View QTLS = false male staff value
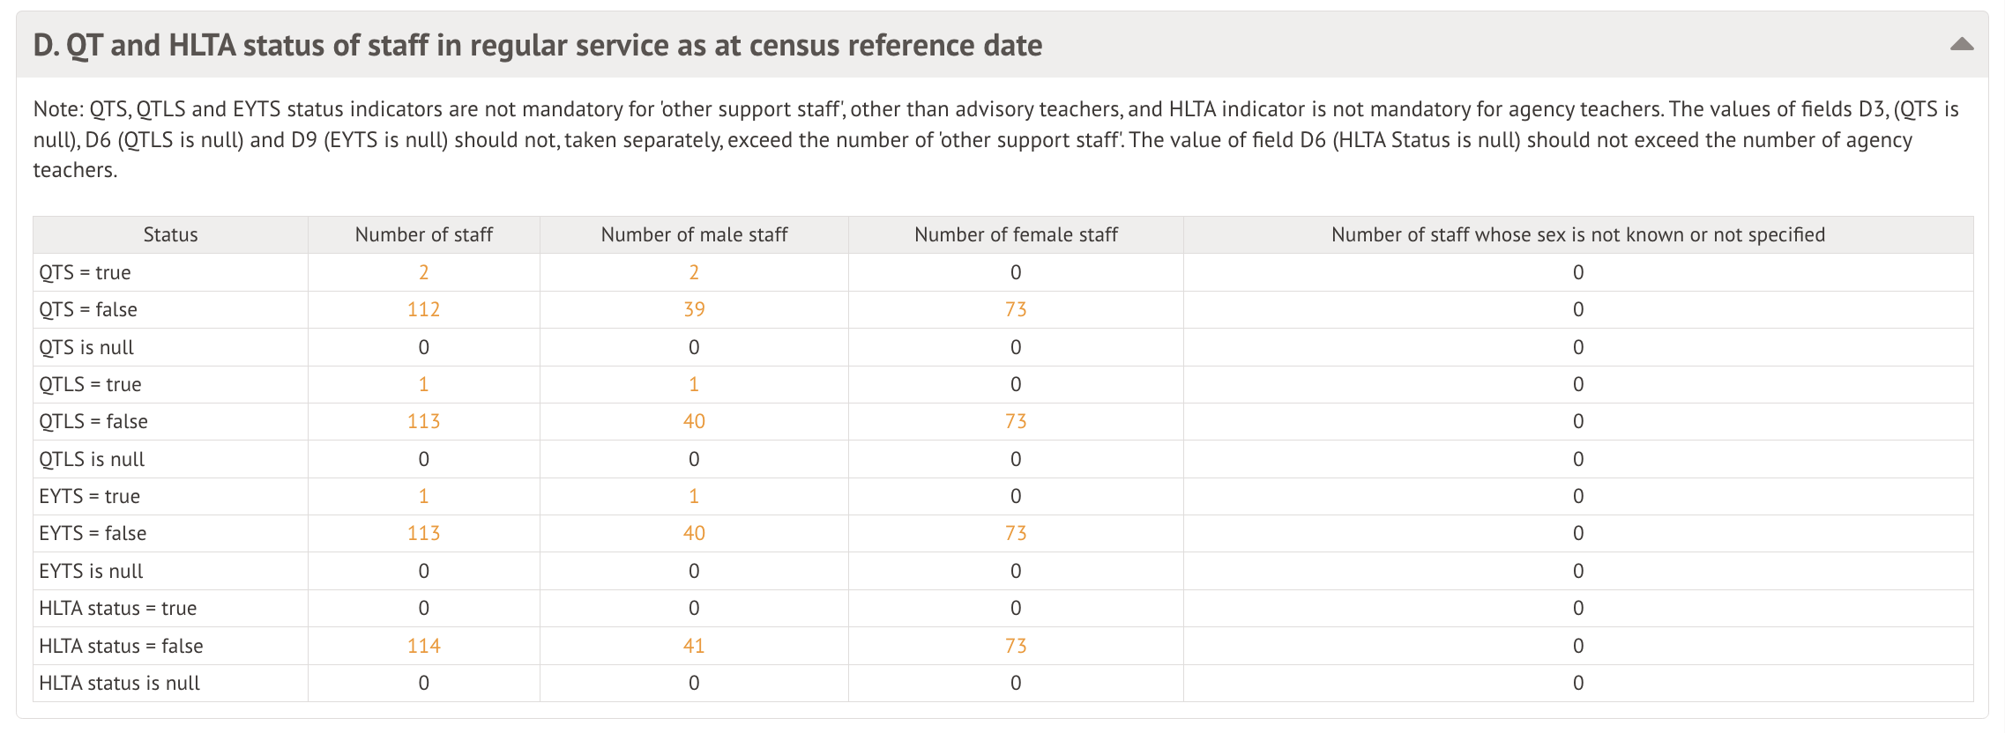The height and width of the screenshot is (733, 2005). click(x=694, y=421)
